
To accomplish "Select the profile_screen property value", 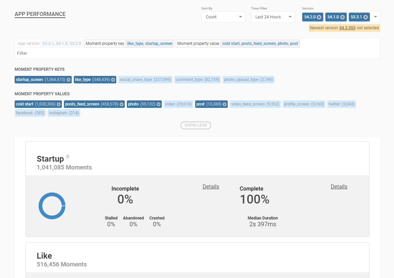I will [x=304, y=104].
